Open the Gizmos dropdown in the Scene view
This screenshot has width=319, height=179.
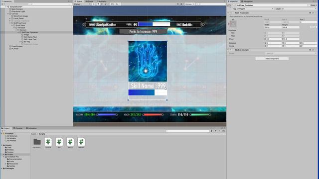click(x=189, y=4)
